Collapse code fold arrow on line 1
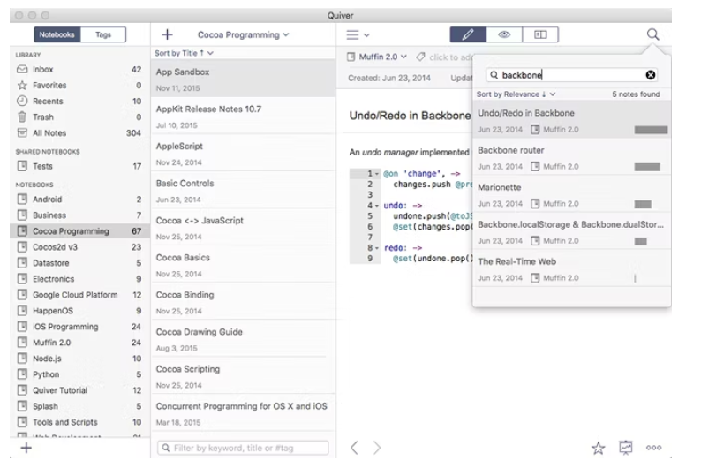Viewport: 701px width, 468px height. click(377, 174)
